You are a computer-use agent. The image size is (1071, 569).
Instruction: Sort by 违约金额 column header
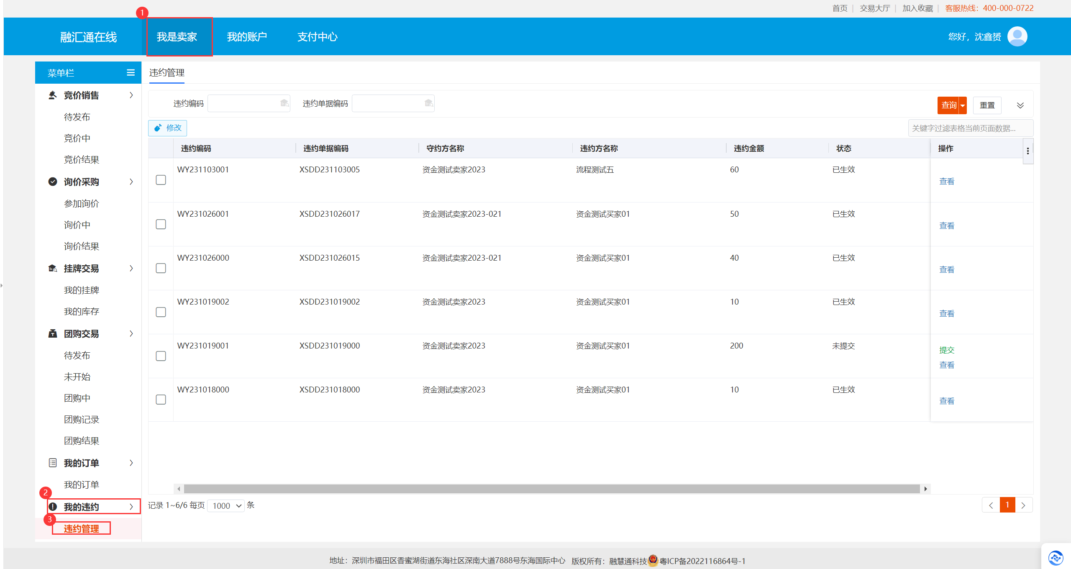(x=749, y=149)
